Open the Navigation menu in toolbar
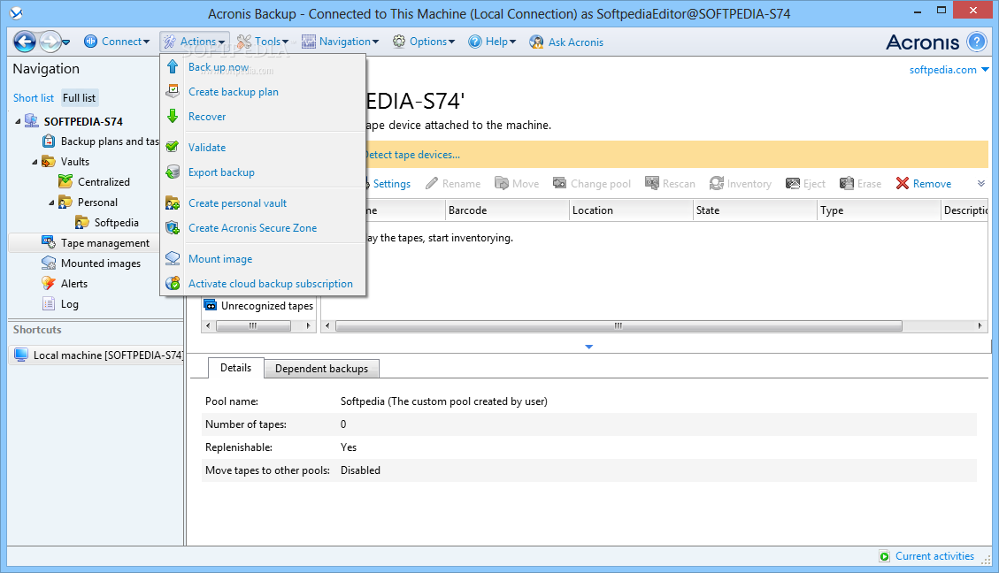 click(x=340, y=42)
